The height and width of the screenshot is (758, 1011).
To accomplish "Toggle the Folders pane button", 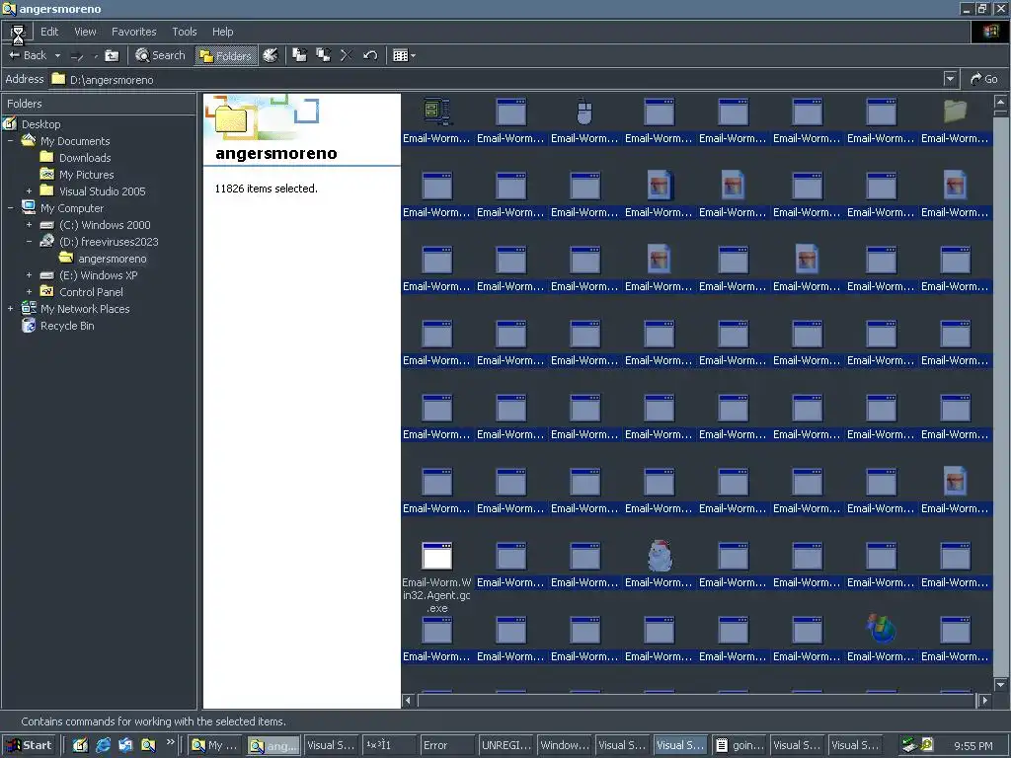I will tap(226, 55).
